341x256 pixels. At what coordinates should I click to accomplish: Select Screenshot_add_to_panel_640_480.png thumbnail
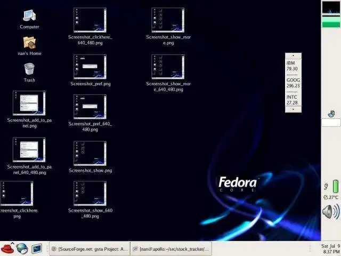pyautogui.click(x=29, y=150)
